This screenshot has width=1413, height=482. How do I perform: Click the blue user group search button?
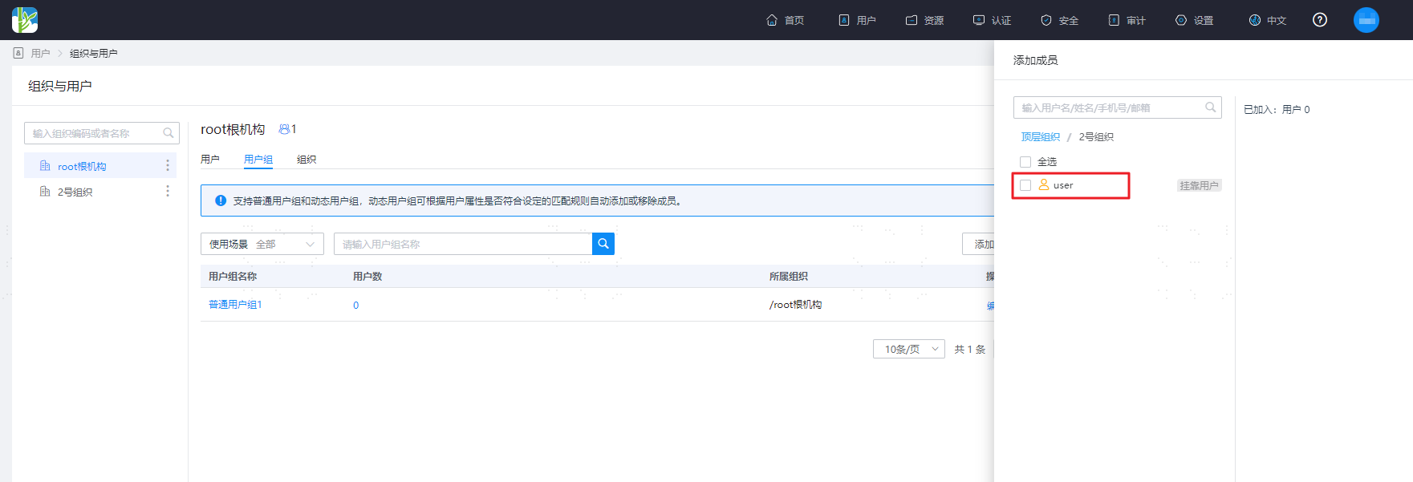click(603, 244)
